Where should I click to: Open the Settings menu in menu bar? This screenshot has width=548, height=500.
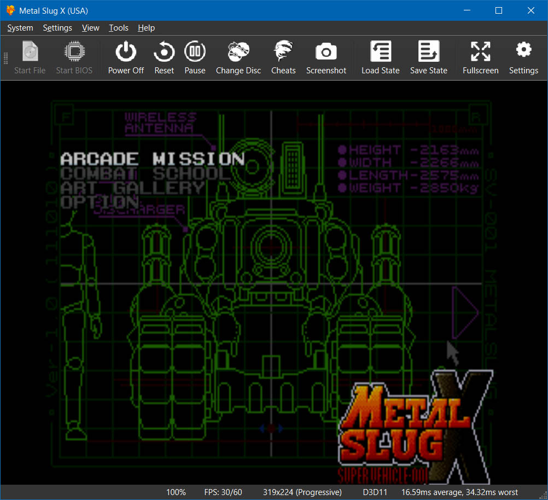tap(57, 28)
